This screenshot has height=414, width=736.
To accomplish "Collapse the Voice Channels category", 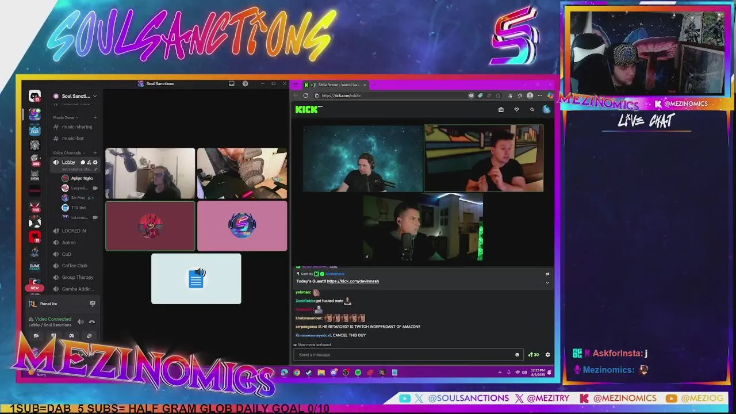I will (x=69, y=153).
